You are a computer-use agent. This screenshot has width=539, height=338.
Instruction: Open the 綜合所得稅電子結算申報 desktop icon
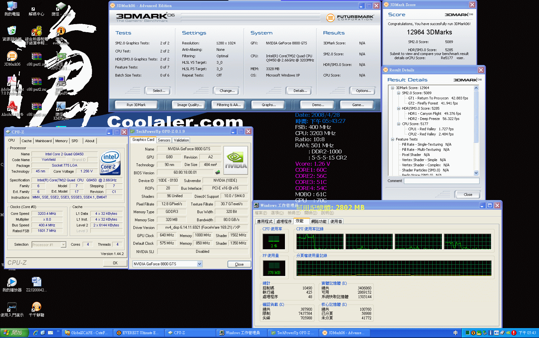pyautogui.click(x=36, y=35)
